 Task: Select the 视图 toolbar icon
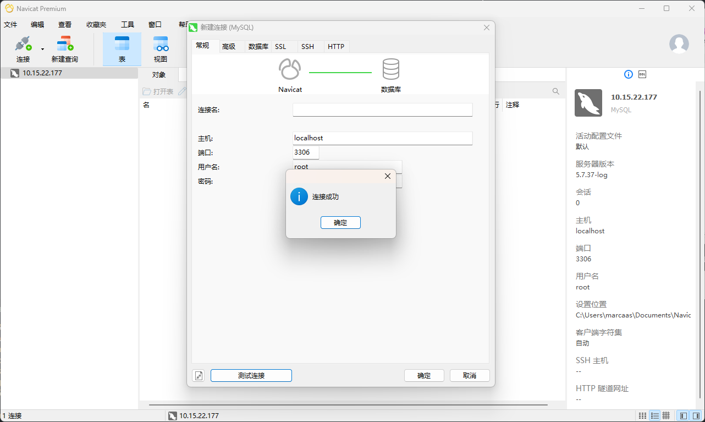point(161,44)
